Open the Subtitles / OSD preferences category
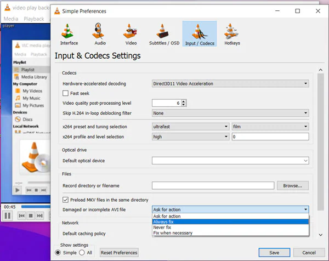The width and height of the screenshot is (329, 261). click(164, 35)
